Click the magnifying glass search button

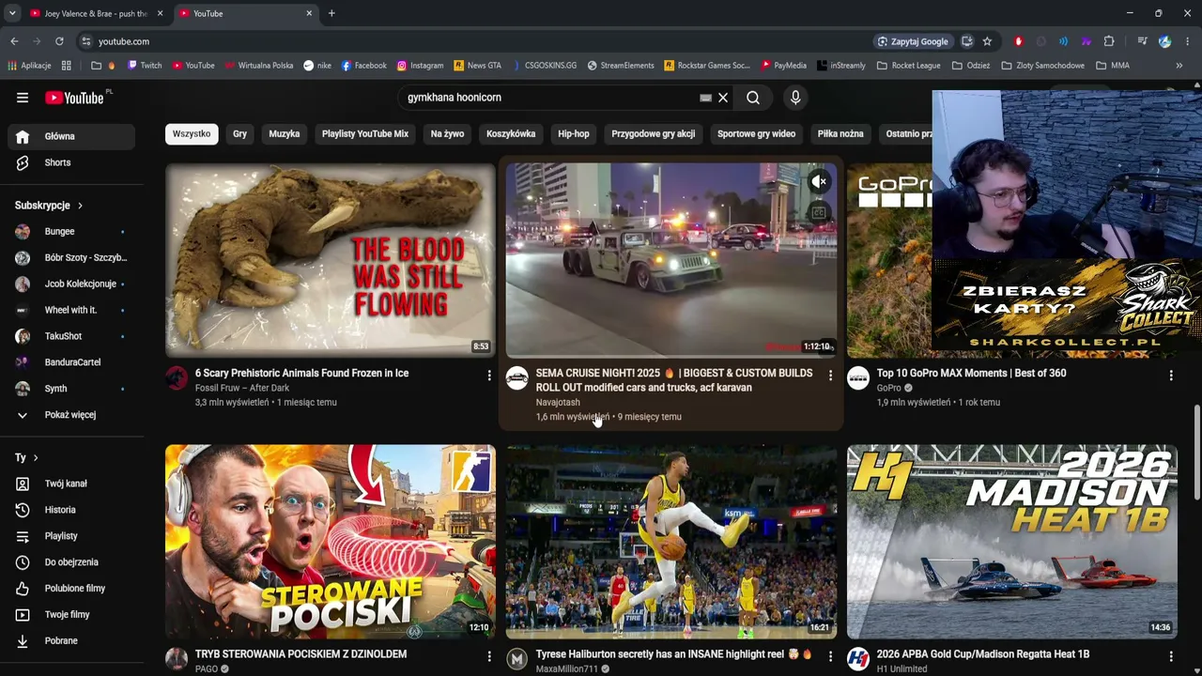pyautogui.click(x=753, y=98)
